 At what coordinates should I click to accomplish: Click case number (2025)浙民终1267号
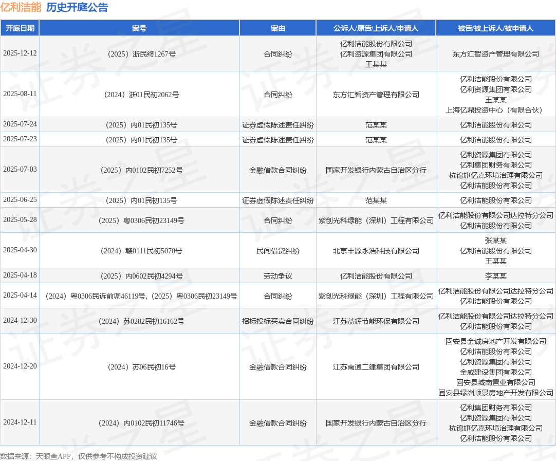click(x=141, y=54)
